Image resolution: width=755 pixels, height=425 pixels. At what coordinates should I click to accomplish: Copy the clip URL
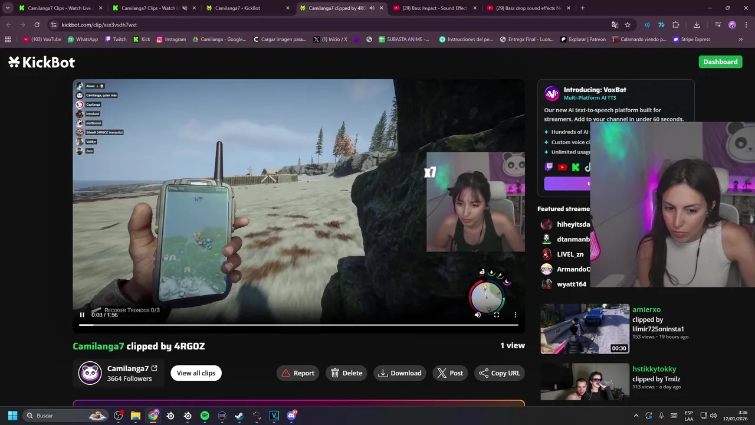click(500, 373)
